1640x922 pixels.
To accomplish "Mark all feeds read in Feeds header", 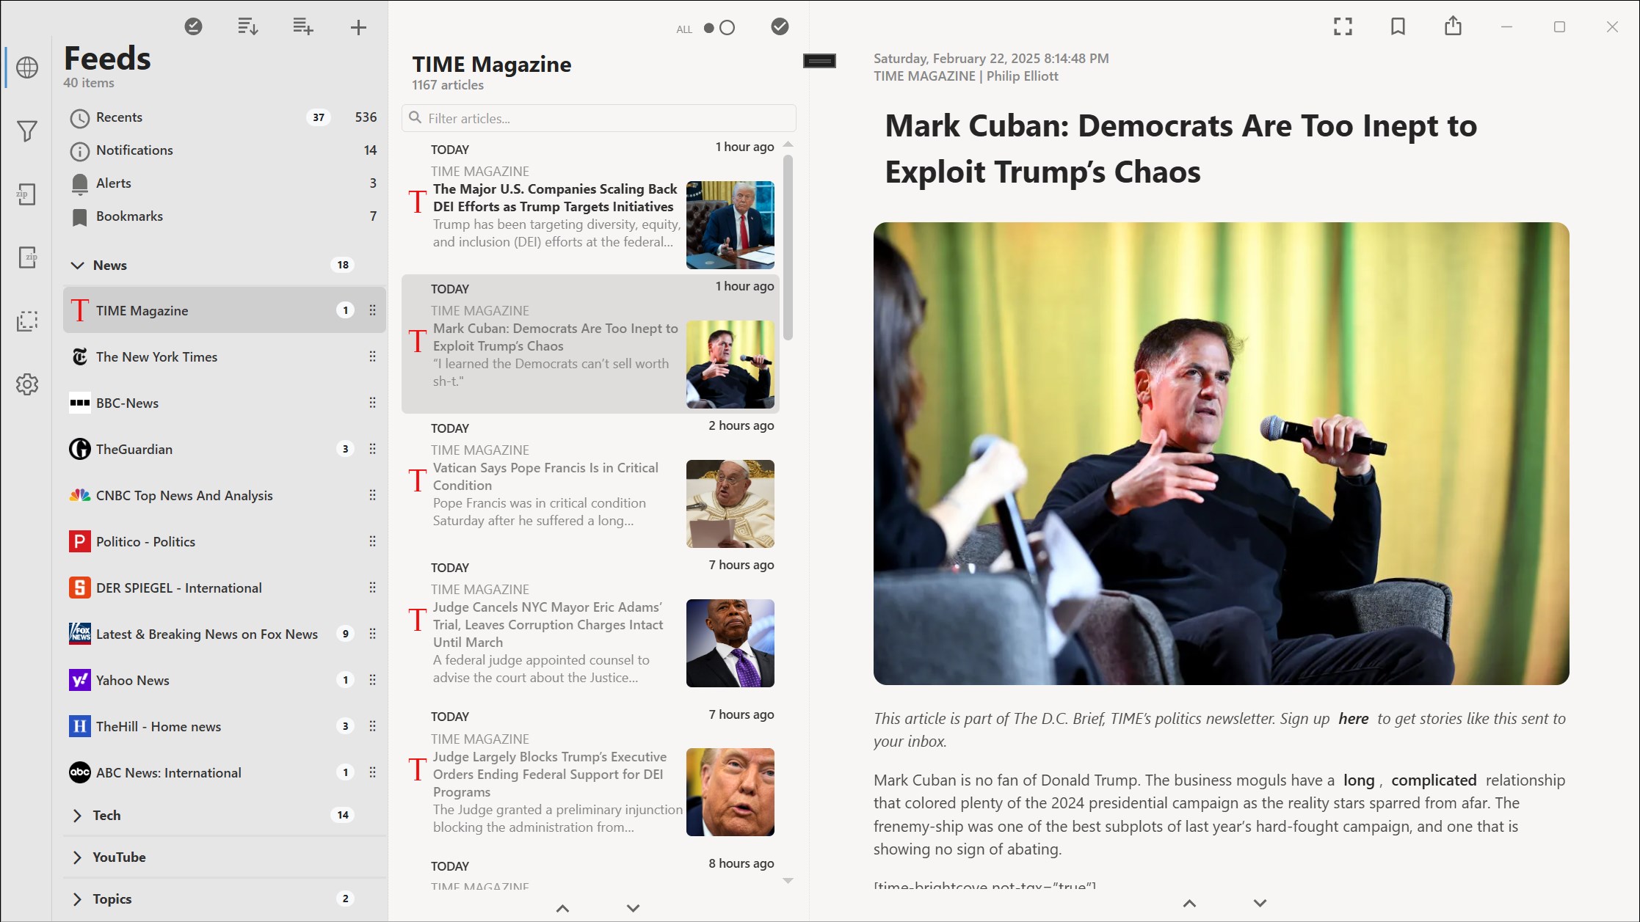I will [193, 27].
